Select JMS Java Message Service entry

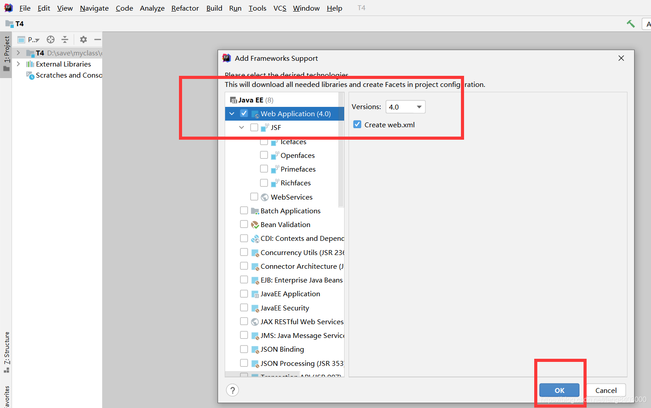(302, 336)
